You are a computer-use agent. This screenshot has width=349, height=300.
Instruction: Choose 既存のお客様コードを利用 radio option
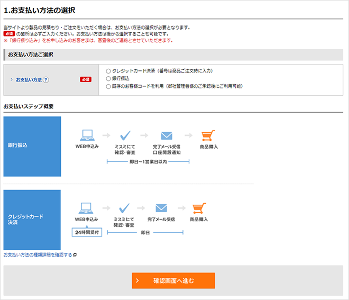108,86
